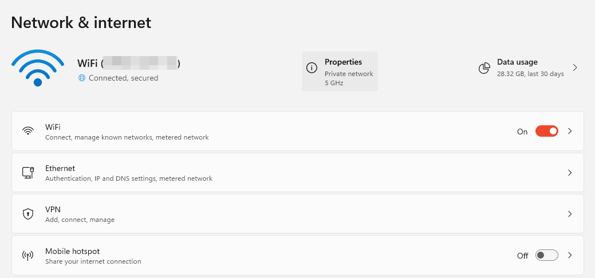
Task: Click the Mobile hotspot chevron arrow
Action: click(x=570, y=255)
